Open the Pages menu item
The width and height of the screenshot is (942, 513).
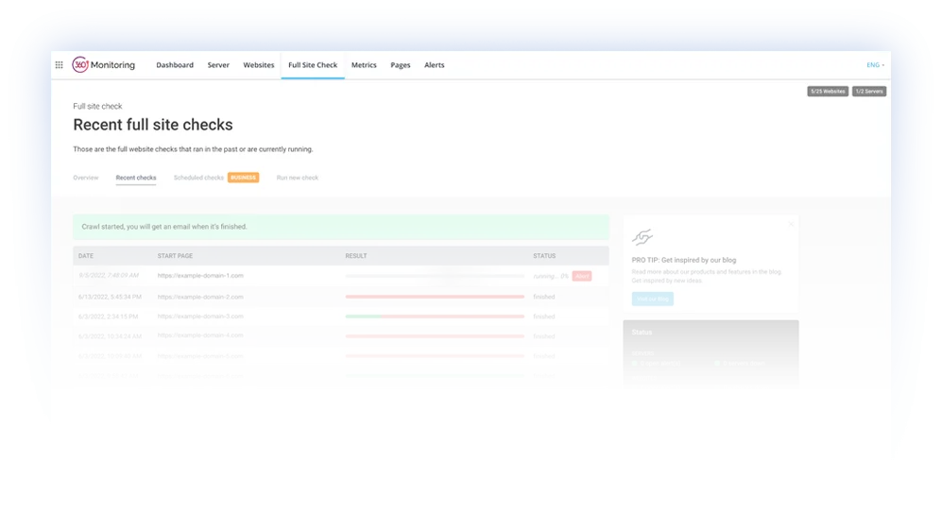pyautogui.click(x=400, y=65)
